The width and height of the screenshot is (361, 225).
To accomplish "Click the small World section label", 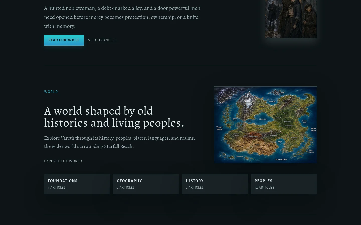I will point(51,92).
